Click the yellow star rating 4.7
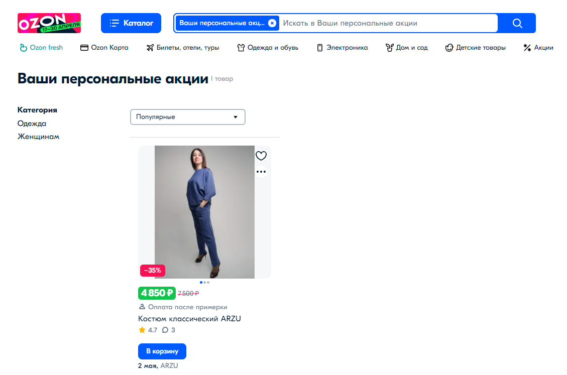The image size is (567, 375). point(148,330)
